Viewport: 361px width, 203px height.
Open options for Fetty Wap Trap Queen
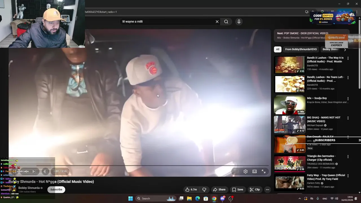[348, 176]
